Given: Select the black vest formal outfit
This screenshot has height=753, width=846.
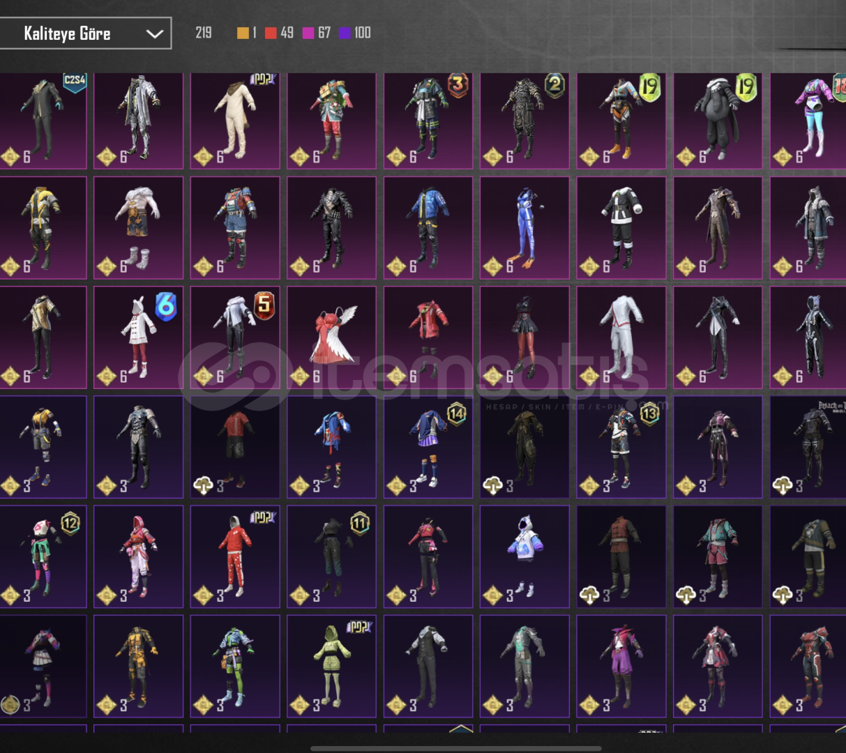Looking at the screenshot, I should pos(428,666).
